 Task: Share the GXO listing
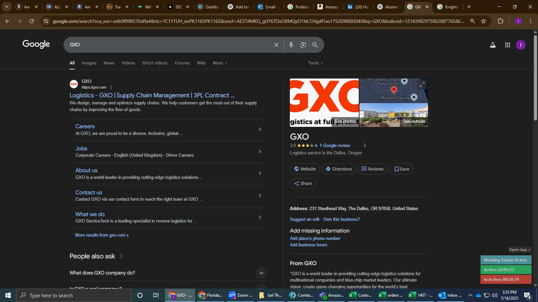[x=303, y=184]
